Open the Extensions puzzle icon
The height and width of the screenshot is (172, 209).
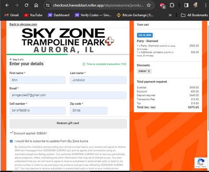pyautogui.click(x=172, y=5)
